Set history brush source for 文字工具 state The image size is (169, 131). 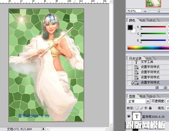tap(129, 62)
